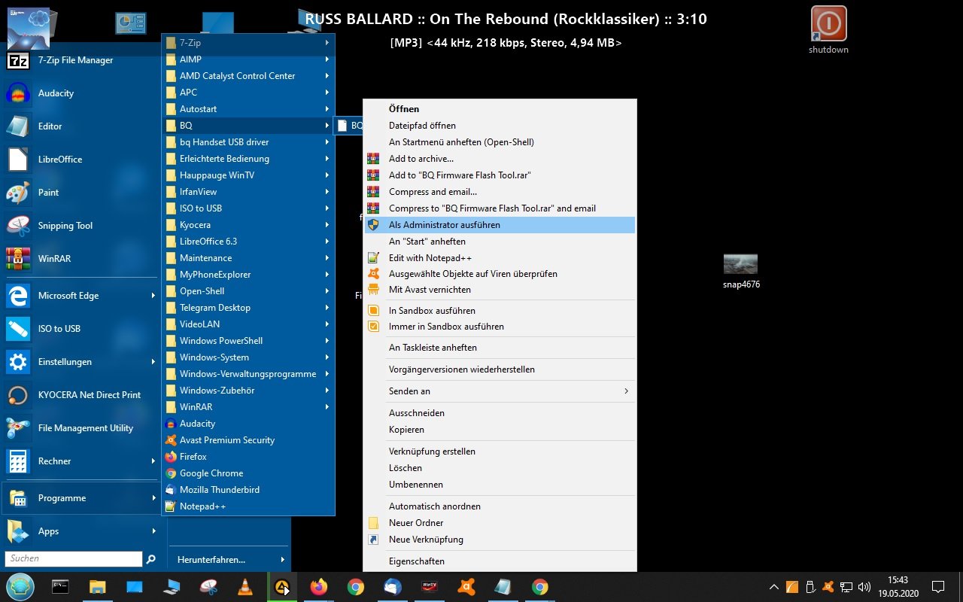The image size is (963, 602).
Task: Launch Avast Premium Security from Programme list
Action: [x=248, y=440]
